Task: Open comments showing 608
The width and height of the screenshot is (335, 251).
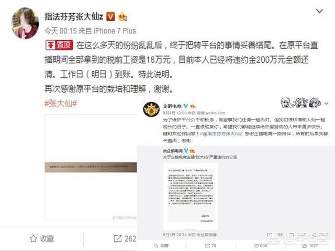Action: click(x=261, y=246)
